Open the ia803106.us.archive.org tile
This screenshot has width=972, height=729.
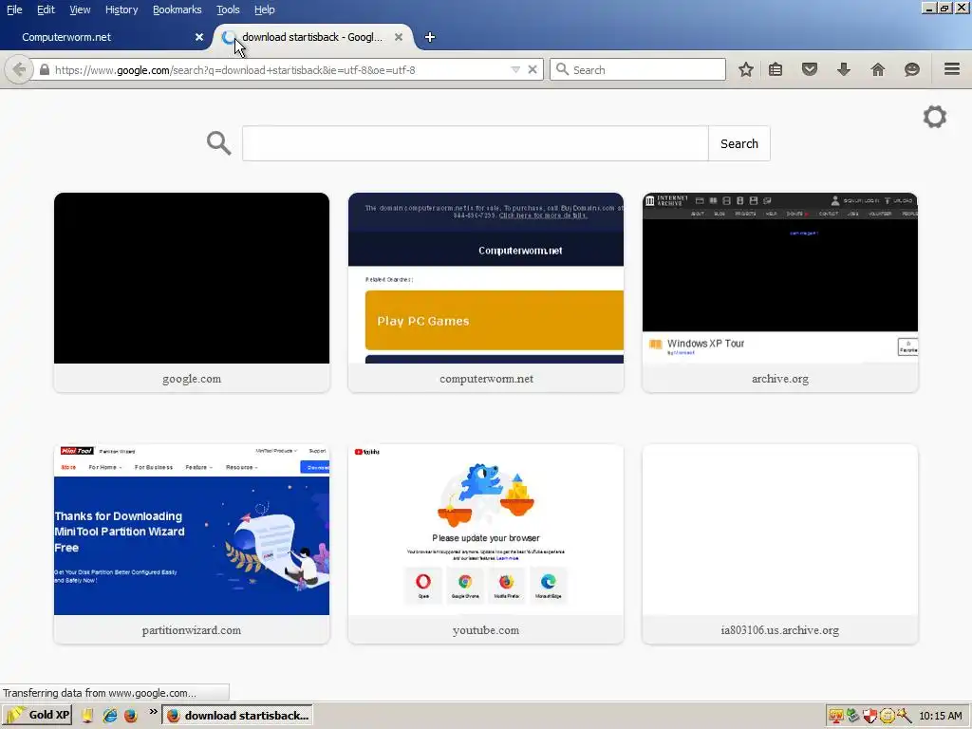(x=780, y=544)
